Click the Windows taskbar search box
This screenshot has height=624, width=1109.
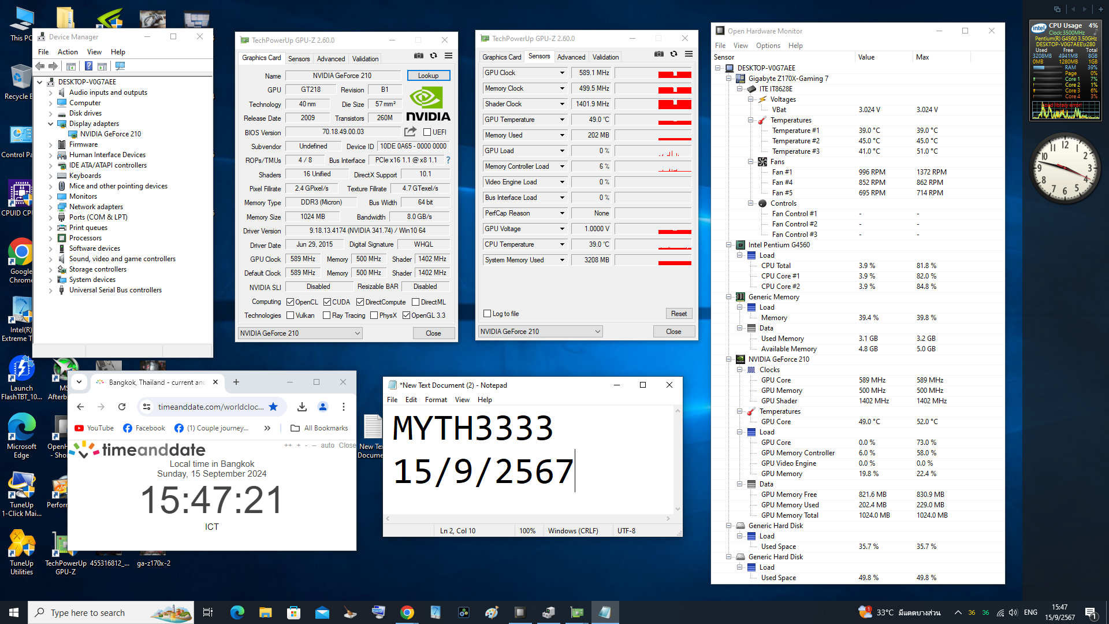pos(110,612)
